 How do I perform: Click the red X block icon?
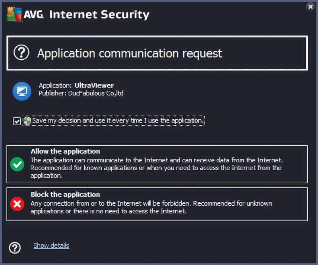coord(17,204)
